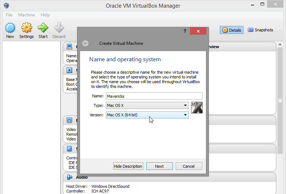Click the Windows DirectSound host driver value

click(x=110, y=186)
